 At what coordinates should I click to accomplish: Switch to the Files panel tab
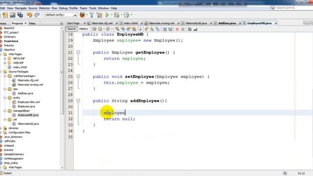pos(32,23)
